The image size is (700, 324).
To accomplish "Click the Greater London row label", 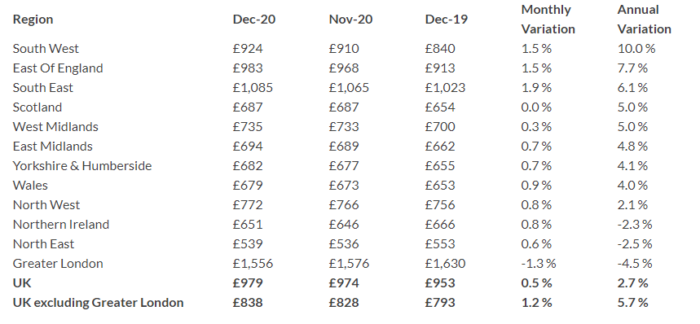I will tap(58, 264).
